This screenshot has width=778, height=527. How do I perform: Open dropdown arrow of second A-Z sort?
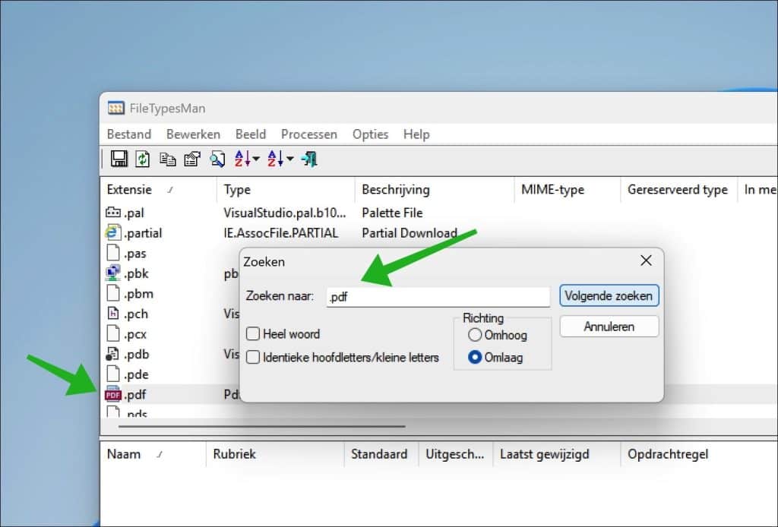tap(289, 159)
